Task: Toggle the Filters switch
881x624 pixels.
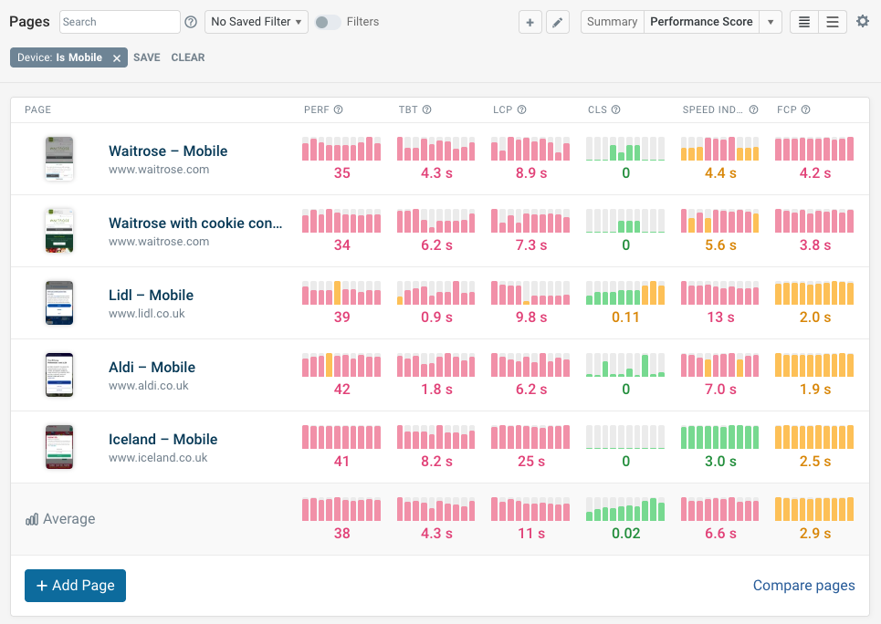Action: [x=327, y=22]
